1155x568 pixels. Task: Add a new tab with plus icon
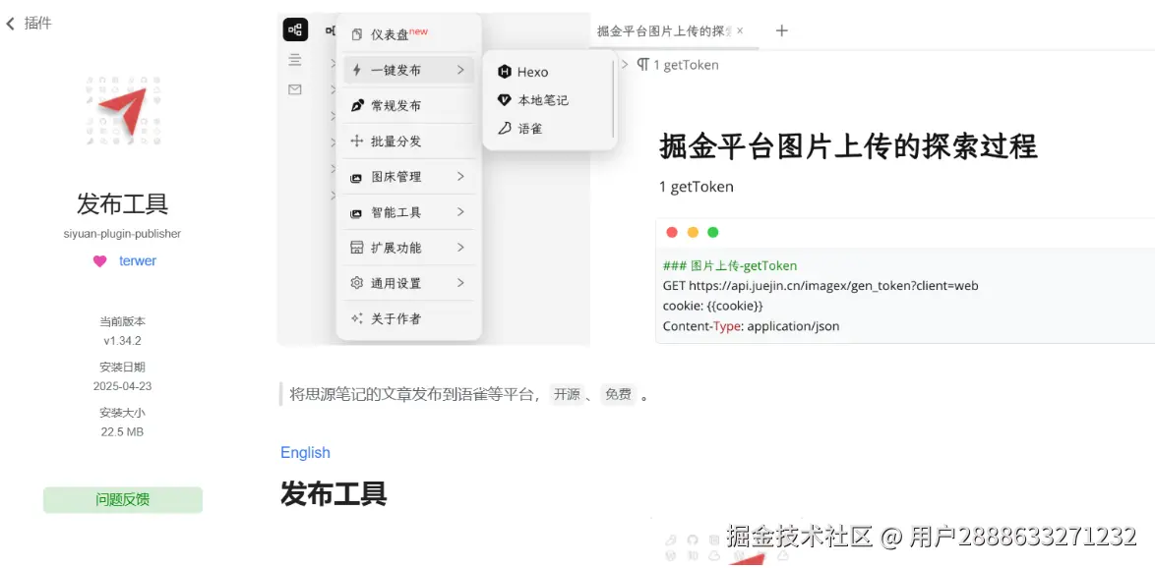(x=782, y=30)
